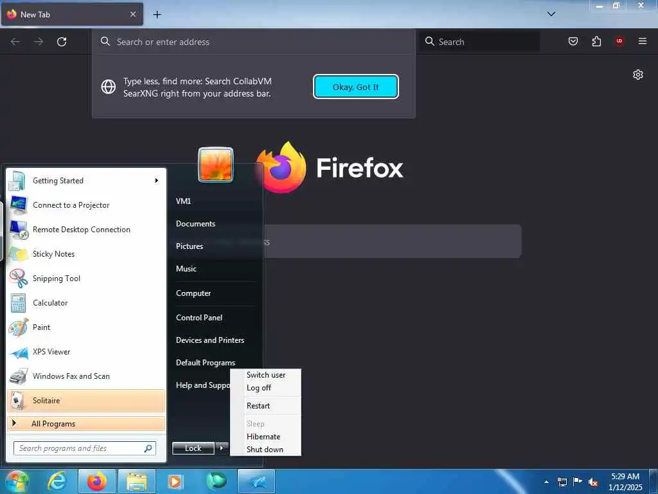Open Computer from Start menu
658x494 pixels.
[x=193, y=293]
